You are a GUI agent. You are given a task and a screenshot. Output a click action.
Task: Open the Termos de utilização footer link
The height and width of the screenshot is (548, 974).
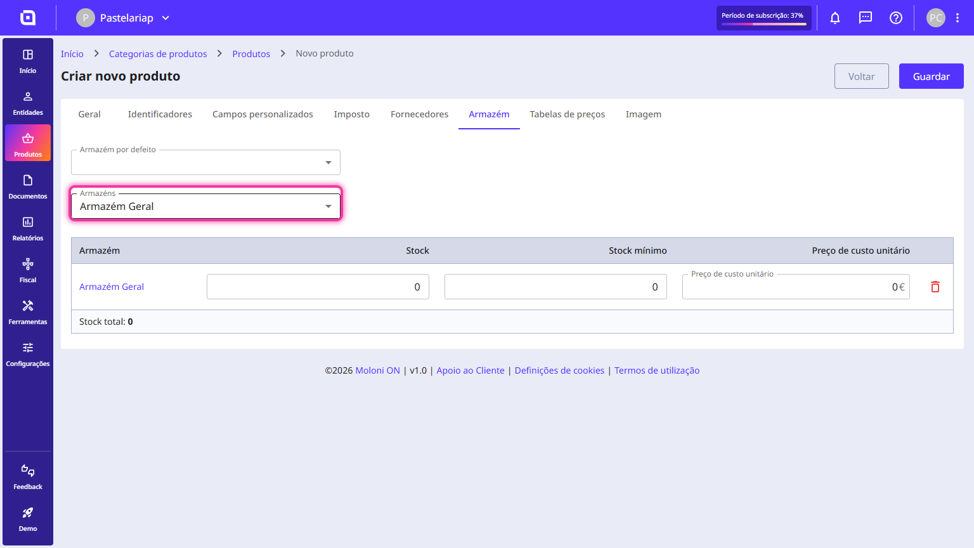coord(657,370)
